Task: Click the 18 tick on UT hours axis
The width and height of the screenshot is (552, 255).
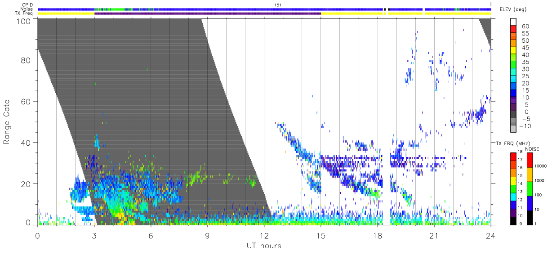Action: tap(378, 236)
